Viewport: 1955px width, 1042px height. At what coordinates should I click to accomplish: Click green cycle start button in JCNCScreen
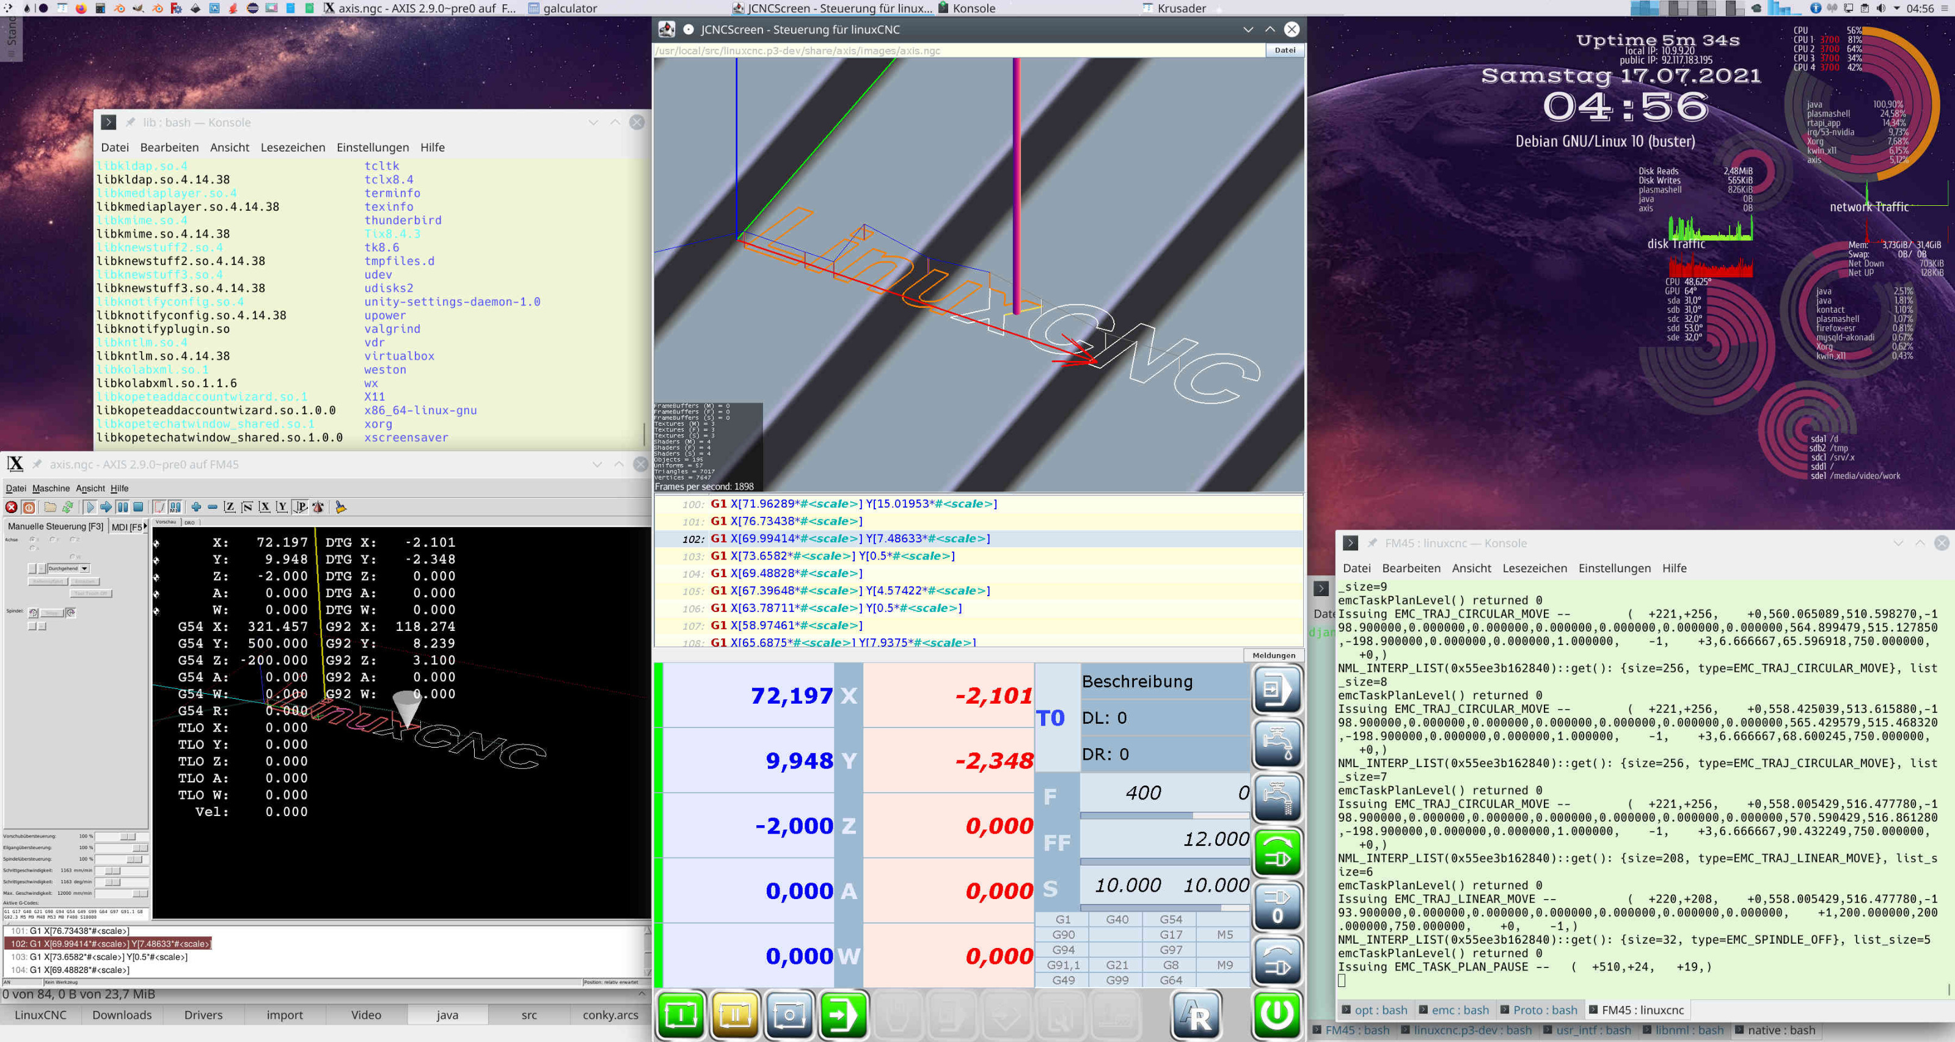pyautogui.click(x=681, y=1015)
